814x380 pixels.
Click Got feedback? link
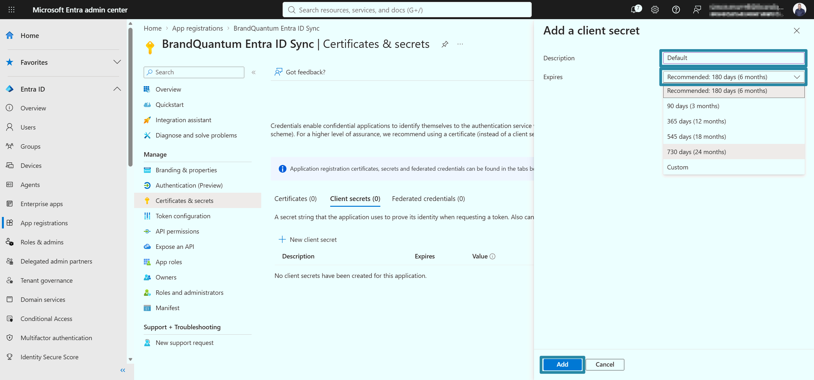pos(300,72)
